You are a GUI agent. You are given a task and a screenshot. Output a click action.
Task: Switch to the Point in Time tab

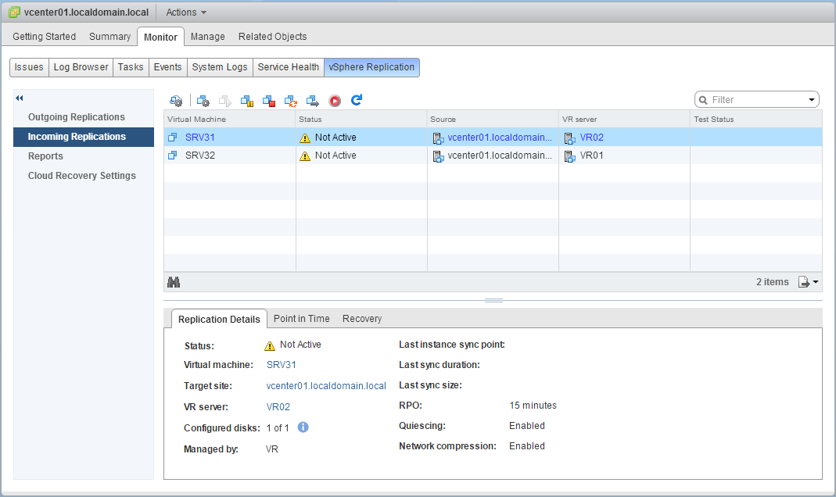(x=301, y=318)
